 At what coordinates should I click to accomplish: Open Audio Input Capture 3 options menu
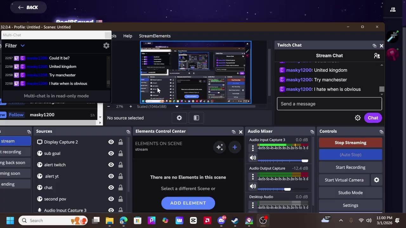click(253, 148)
